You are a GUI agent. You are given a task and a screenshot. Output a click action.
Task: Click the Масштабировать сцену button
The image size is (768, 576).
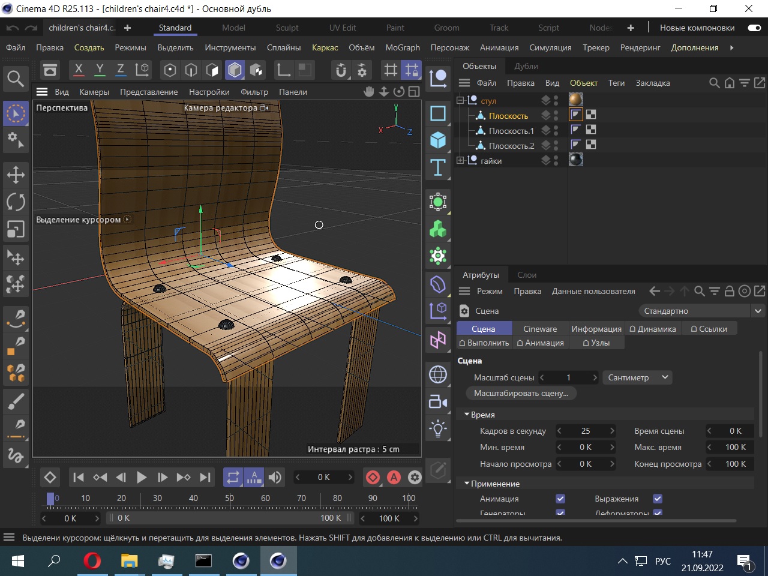click(x=521, y=393)
